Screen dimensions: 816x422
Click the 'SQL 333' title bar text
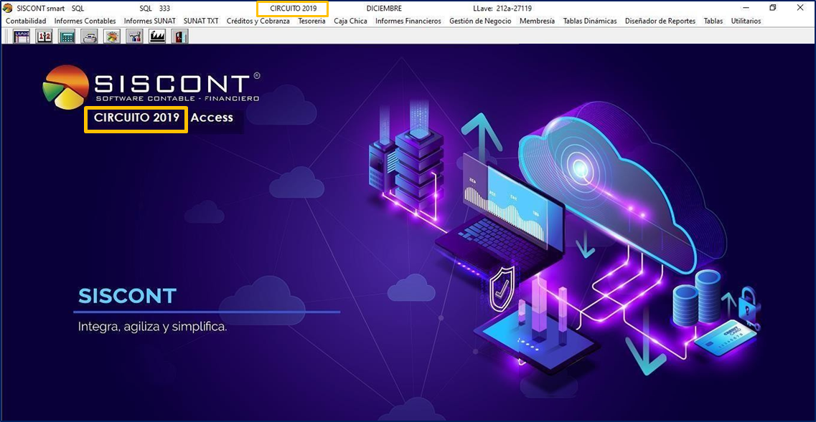154,9
